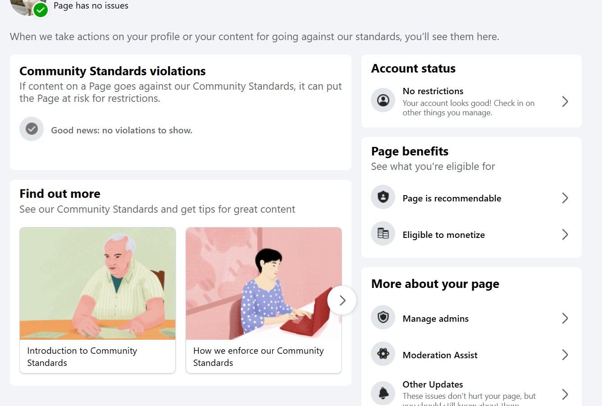Click the monetize coins icon

click(x=383, y=233)
